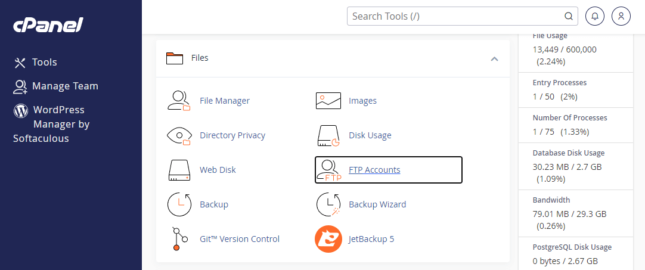Open user account menu icon
Viewport: 645px width, 270px height.
tap(621, 16)
